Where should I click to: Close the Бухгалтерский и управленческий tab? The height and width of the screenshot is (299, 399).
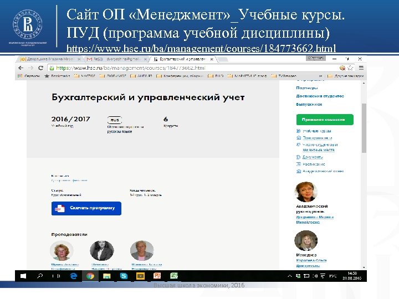[212, 59]
